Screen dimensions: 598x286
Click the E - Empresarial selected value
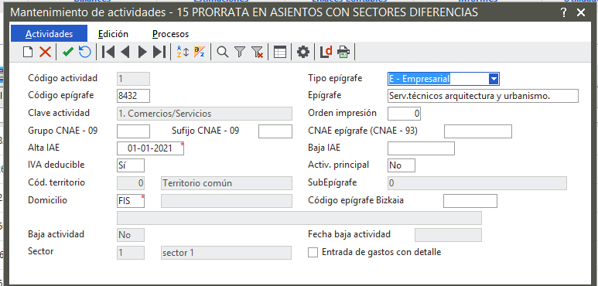pos(419,79)
